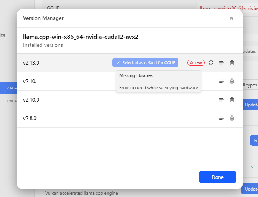Click the Version Manager dialog title
Screen dimensions: 258x197
pos(43,18)
